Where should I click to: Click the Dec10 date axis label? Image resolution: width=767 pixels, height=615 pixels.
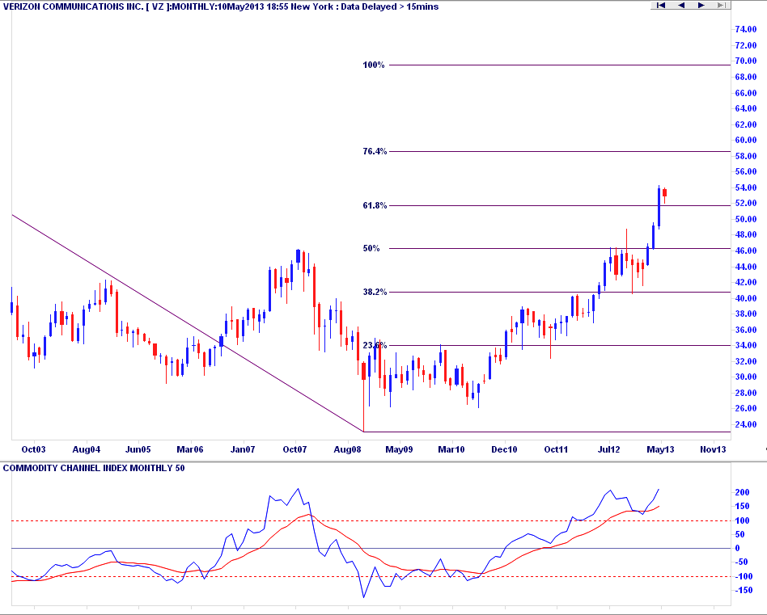point(504,449)
